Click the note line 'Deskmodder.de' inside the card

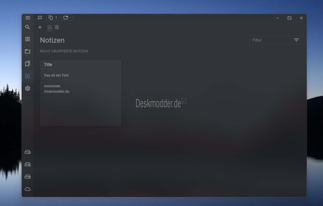pos(57,91)
